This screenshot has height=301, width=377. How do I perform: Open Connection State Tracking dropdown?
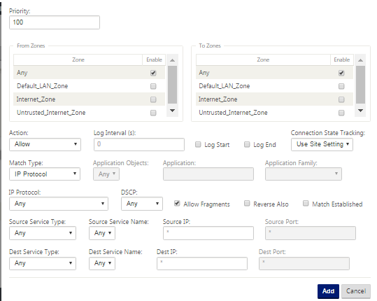[322, 144]
